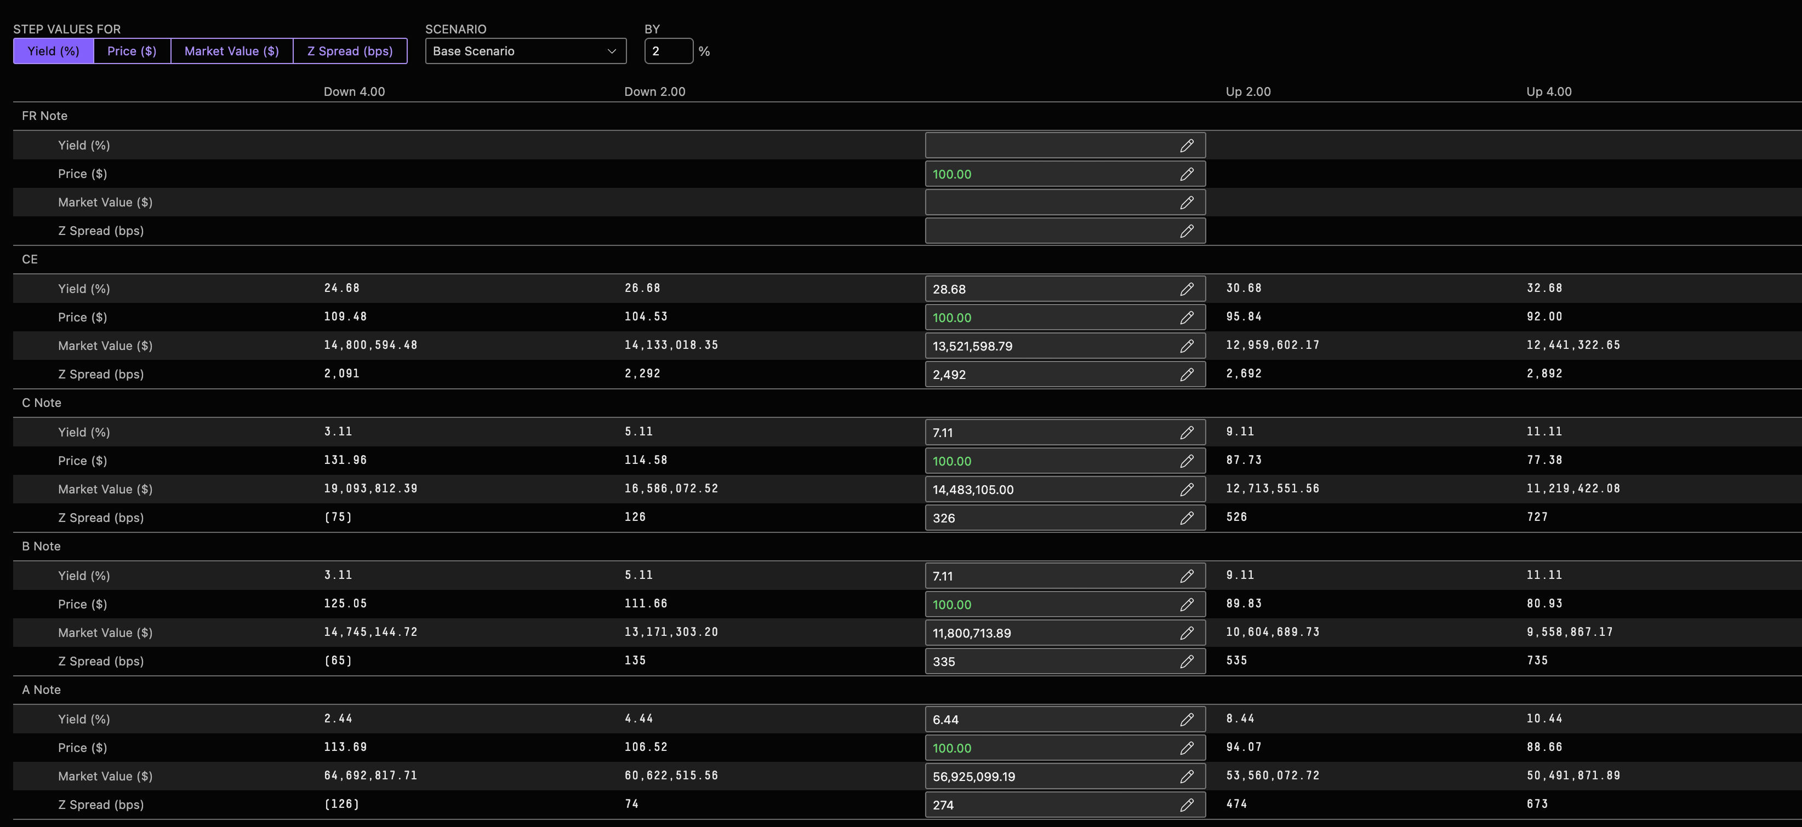Click the A Note group header
The width and height of the screenshot is (1802, 827).
coord(41,690)
